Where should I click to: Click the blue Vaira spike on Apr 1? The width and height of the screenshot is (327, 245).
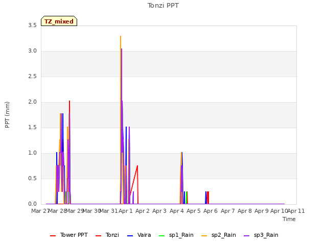pos(126,146)
